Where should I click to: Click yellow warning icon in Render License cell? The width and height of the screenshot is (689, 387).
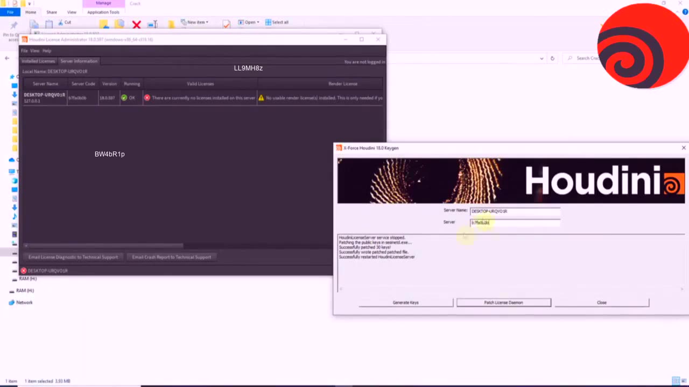coord(261,98)
